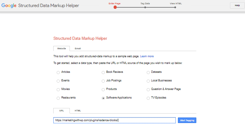This screenshot has height=138, width=245.
Task: Open the Help button
Action: click(x=237, y=6)
